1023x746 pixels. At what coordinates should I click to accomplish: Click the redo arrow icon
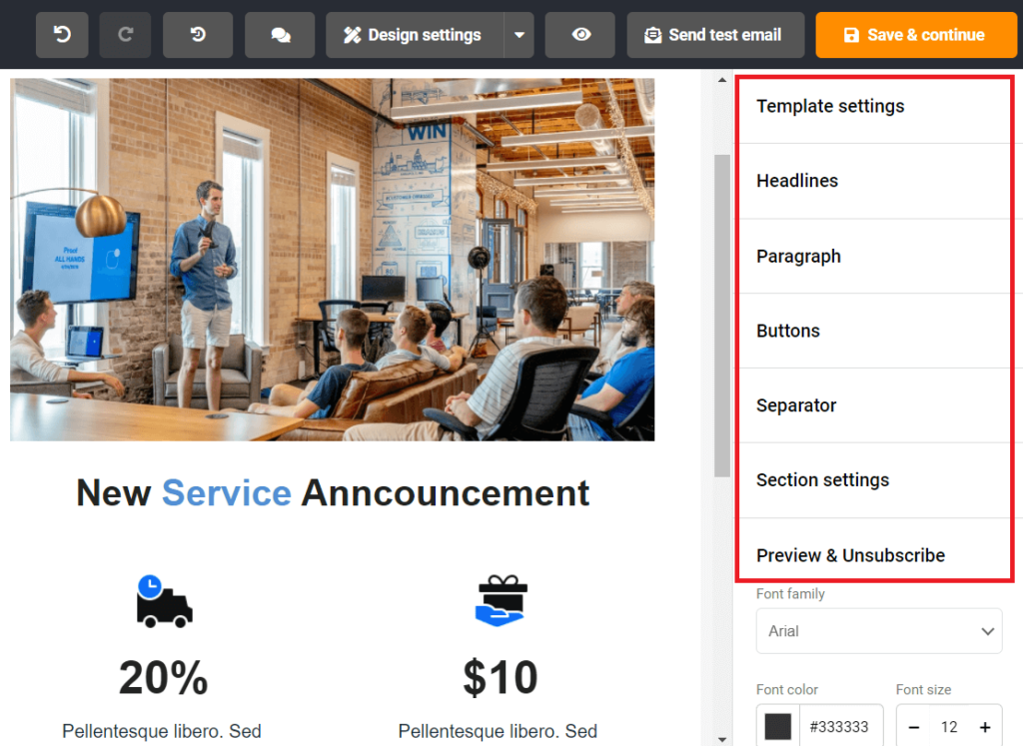(x=125, y=35)
